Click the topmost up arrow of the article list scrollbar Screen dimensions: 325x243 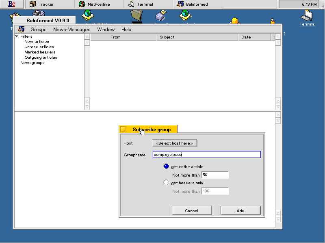278,37
